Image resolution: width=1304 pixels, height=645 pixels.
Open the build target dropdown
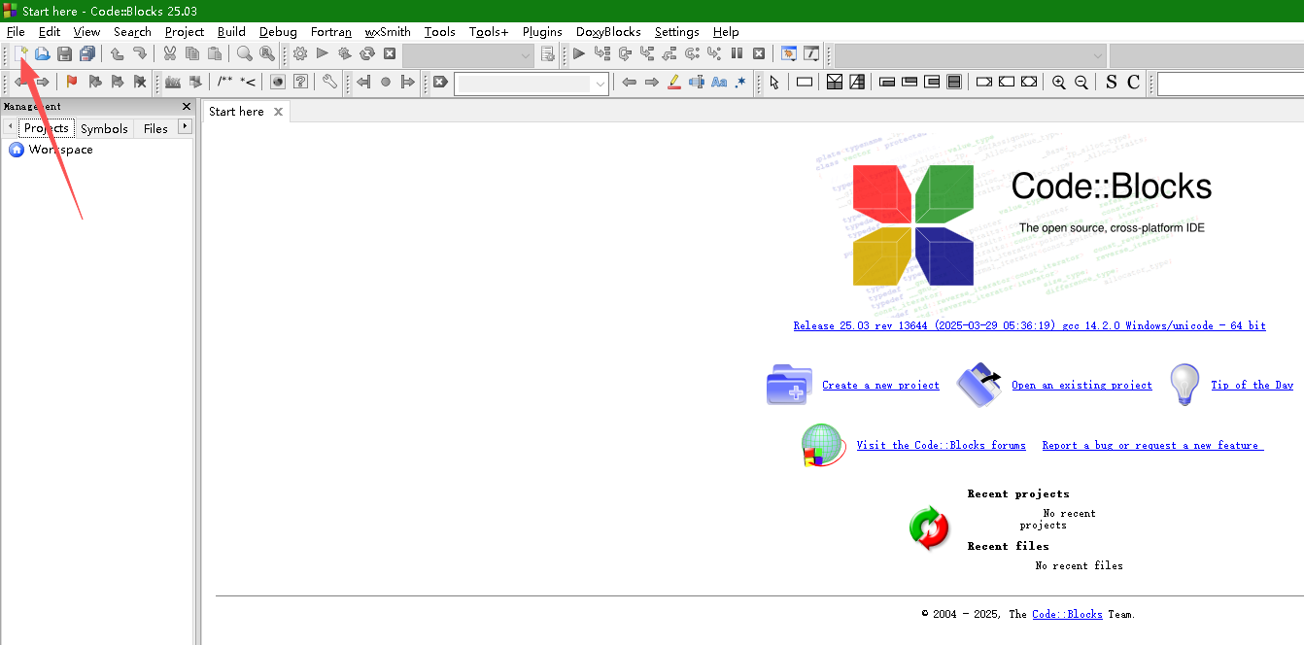click(526, 55)
